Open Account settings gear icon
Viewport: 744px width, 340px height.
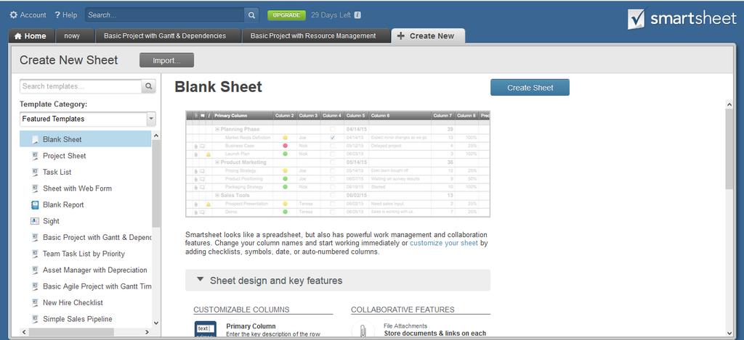click(x=13, y=14)
